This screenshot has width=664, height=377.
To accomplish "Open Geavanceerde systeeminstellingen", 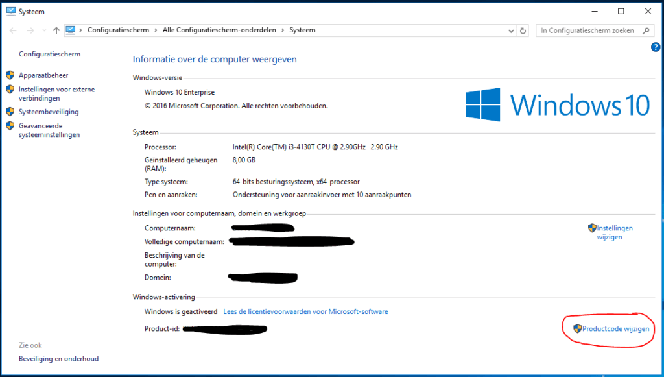I will [x=49, y=130].
